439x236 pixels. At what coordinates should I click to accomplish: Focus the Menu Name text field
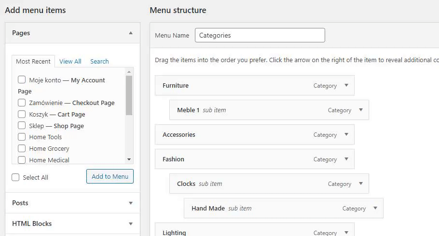pyautogui.click(x=260, y=35)
